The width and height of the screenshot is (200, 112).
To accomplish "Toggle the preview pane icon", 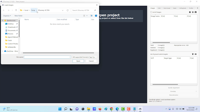I will (91, 16).
